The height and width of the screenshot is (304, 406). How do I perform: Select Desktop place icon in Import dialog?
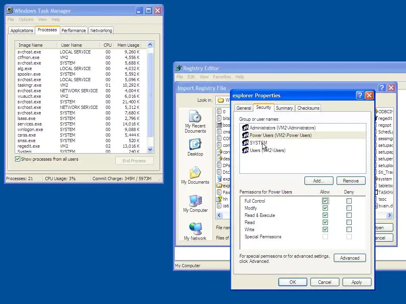pyautogui.click(x=195, y=147)
